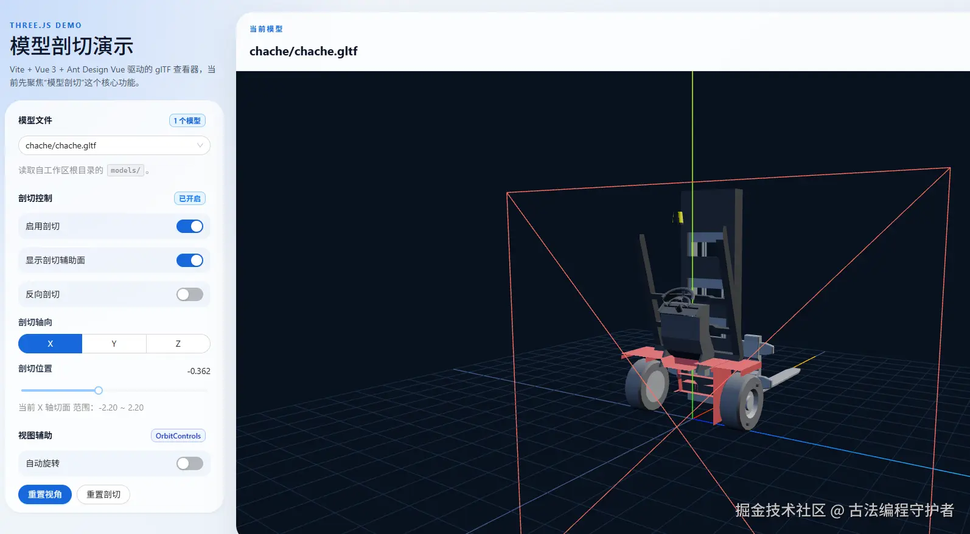Choose the Z clipping axis
The height and width of the screenshot is (534, 970).
(x=178, y=344)
